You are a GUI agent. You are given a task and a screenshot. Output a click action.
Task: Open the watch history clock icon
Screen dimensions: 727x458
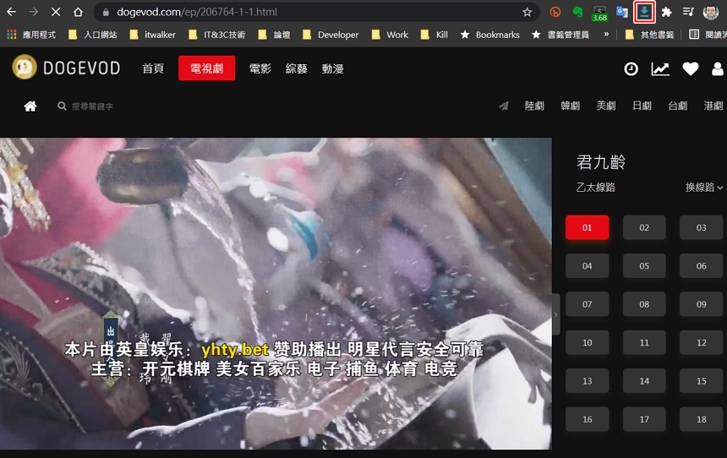coord(631,69)
